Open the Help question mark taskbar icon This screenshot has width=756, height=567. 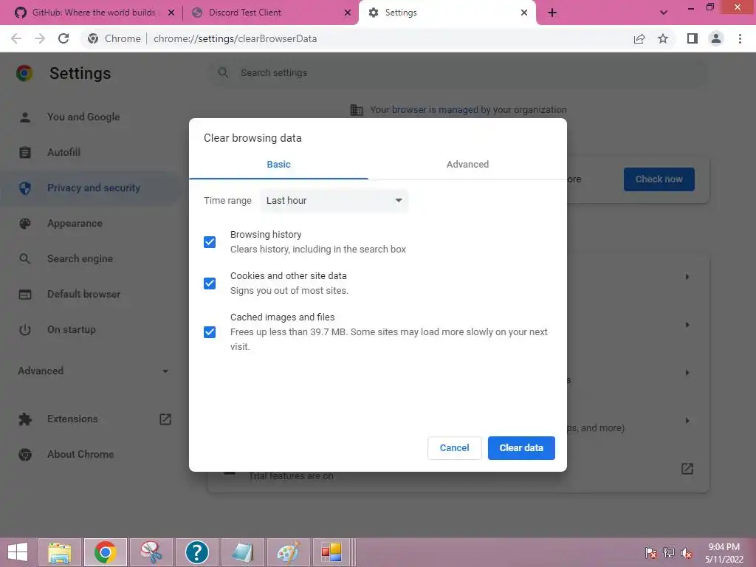[x=196, y=552]
